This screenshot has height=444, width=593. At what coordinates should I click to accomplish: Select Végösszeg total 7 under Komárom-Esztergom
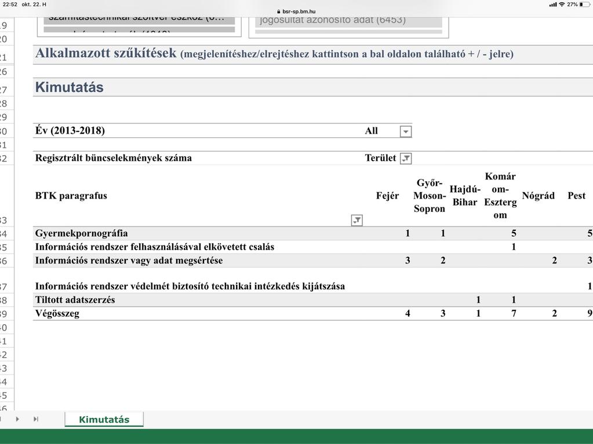tap(514, 313)
